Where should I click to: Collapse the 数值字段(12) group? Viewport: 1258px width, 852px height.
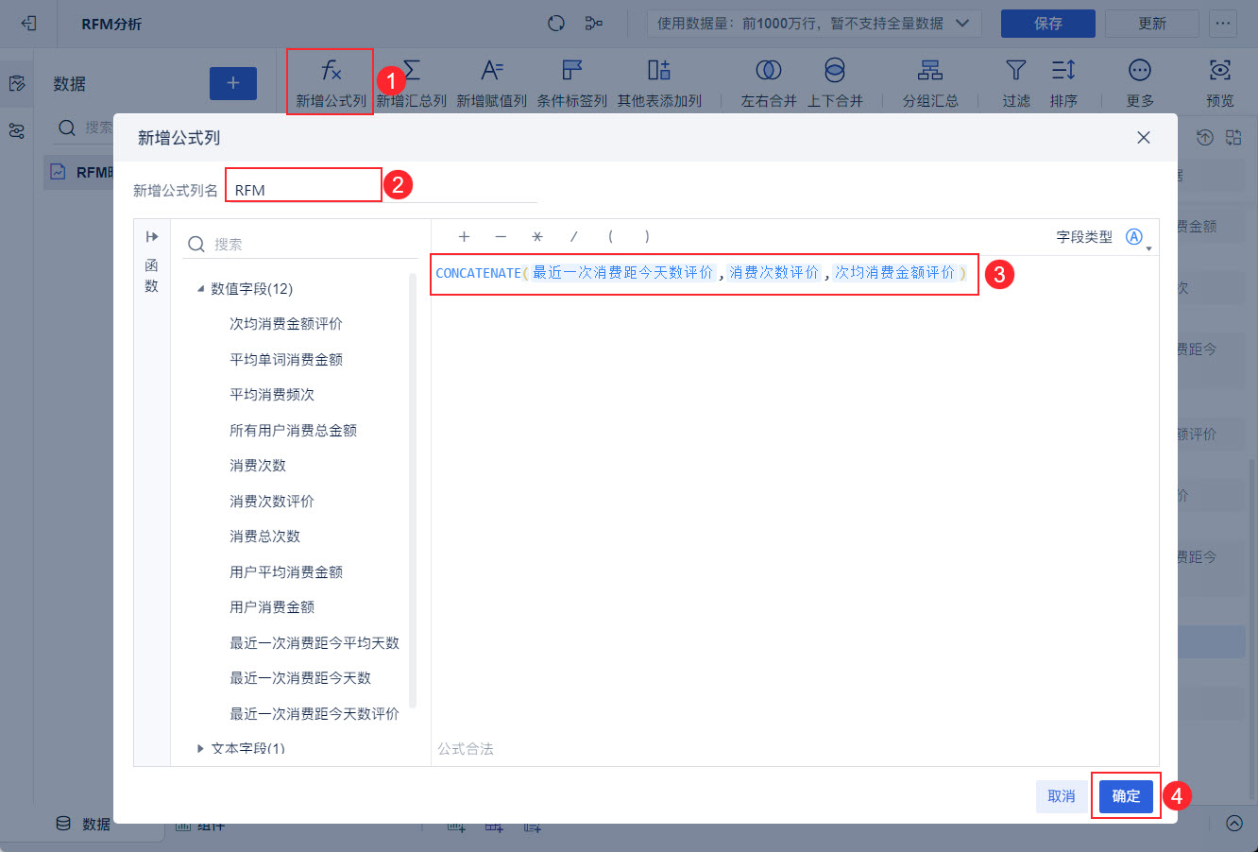200,289
